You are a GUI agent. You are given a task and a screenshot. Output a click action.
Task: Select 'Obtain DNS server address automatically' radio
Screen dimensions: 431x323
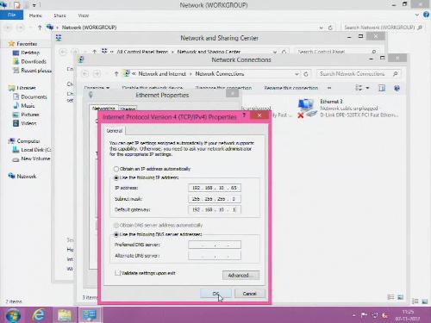(x=116, y=225)
